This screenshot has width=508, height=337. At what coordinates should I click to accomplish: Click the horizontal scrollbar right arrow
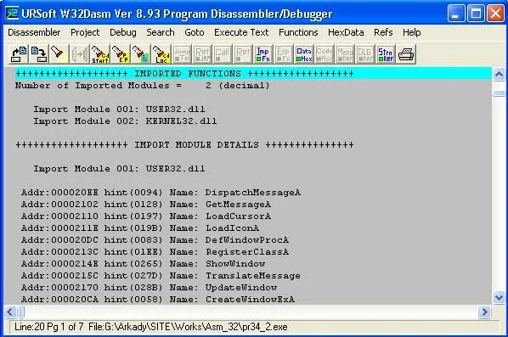484,312
